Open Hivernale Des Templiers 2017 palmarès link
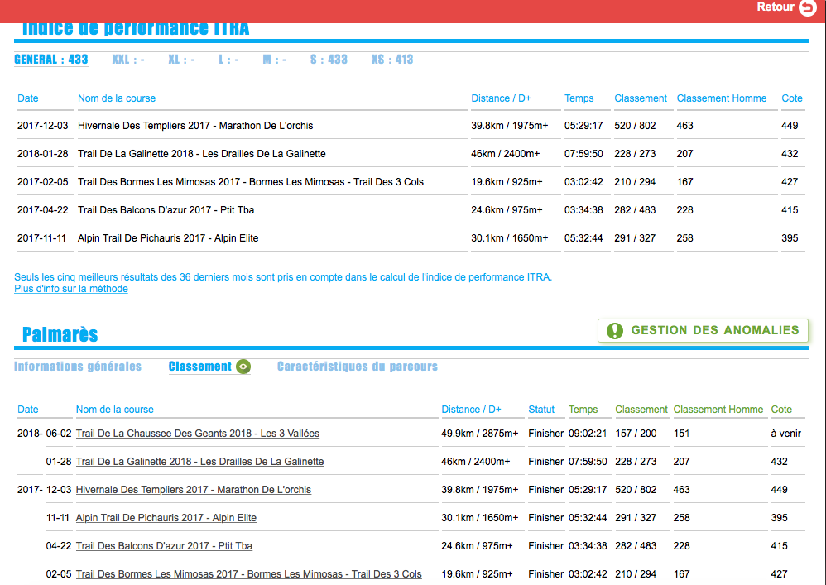Image resolution: width=826 pixels, height=585 pixels. (193, 490)
